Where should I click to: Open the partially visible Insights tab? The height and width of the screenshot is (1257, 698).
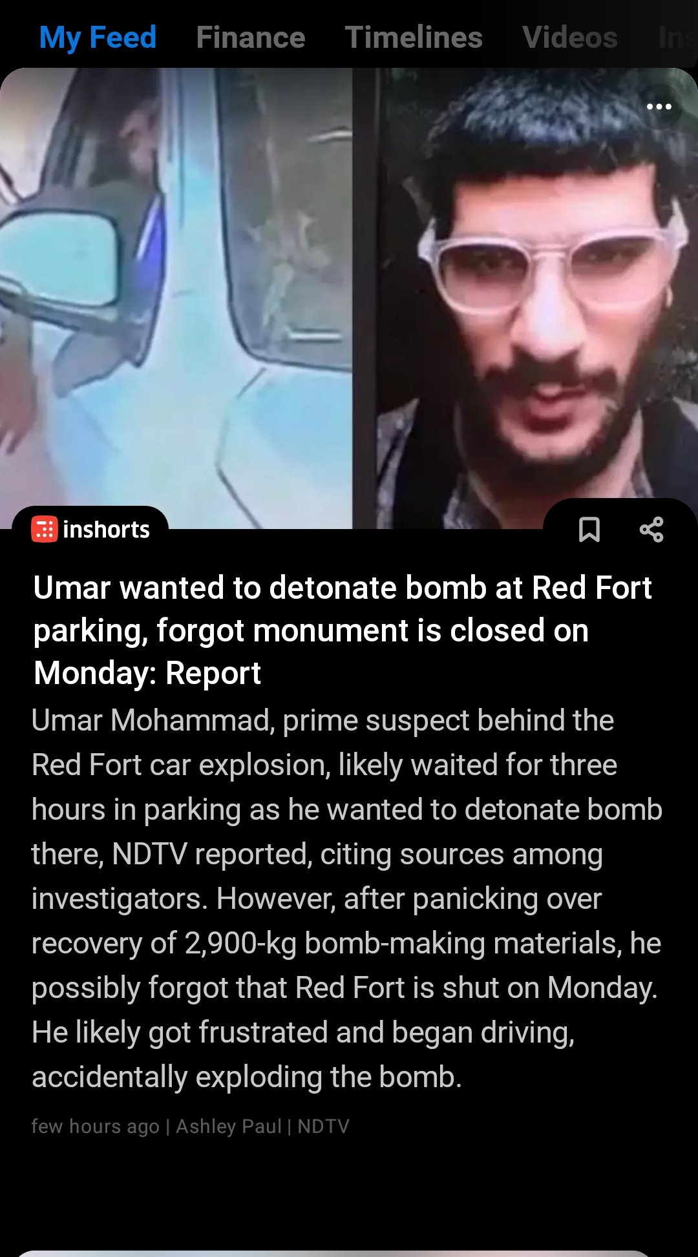(677, 37)
